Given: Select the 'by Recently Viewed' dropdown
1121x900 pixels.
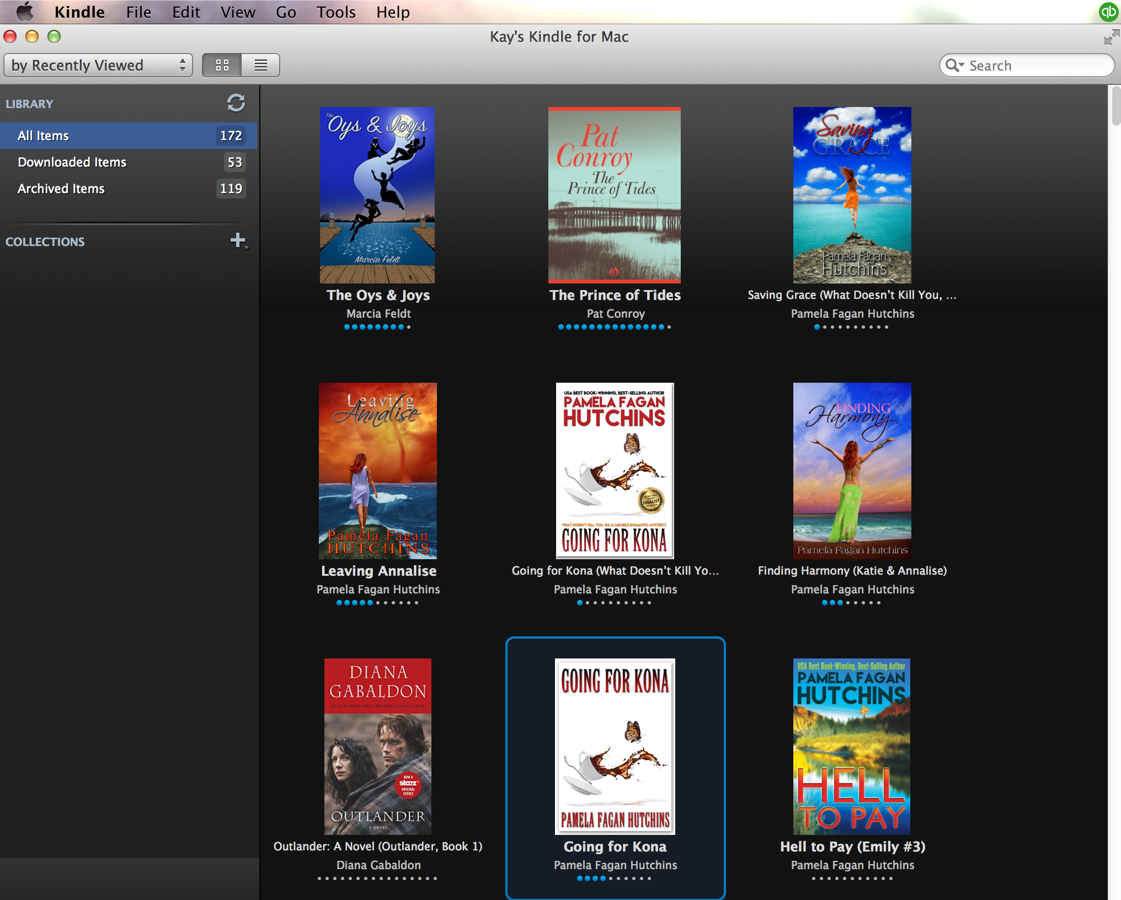Looking at the screenshot, I should click(x=98, y=65).
